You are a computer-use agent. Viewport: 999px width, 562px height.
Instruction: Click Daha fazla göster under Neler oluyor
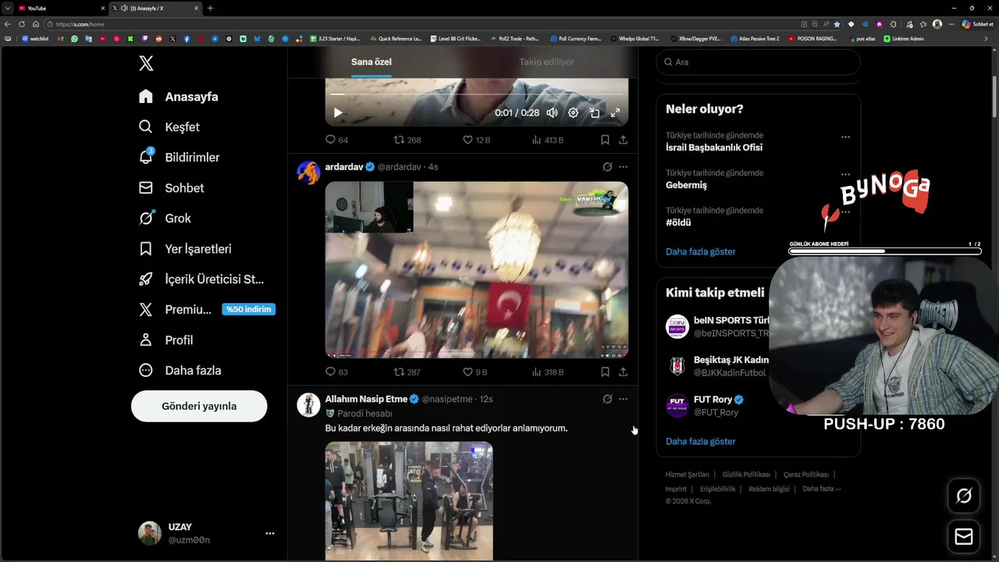[700, 251]
